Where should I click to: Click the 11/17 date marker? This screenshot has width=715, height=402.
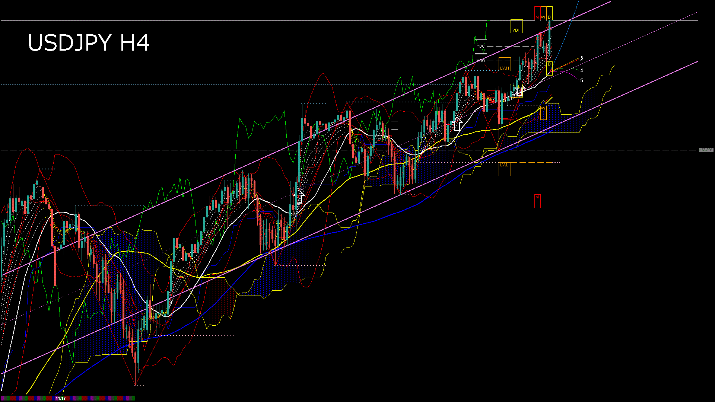(x=60, y=398)
